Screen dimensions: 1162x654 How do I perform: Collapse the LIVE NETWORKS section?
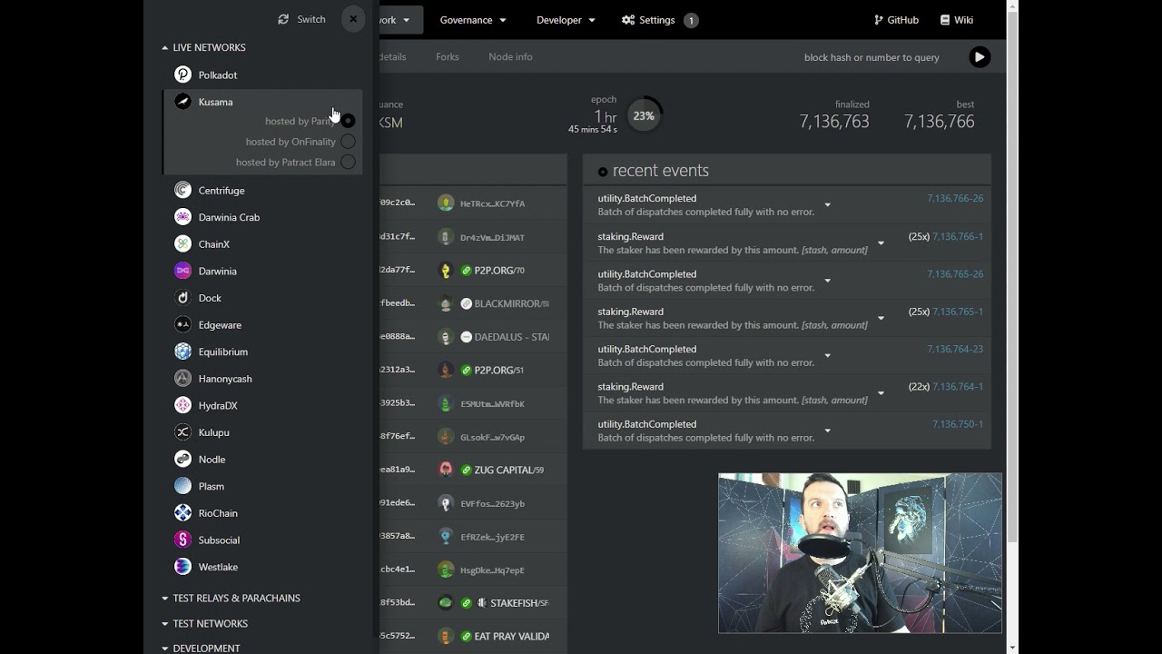pos(203,47)
